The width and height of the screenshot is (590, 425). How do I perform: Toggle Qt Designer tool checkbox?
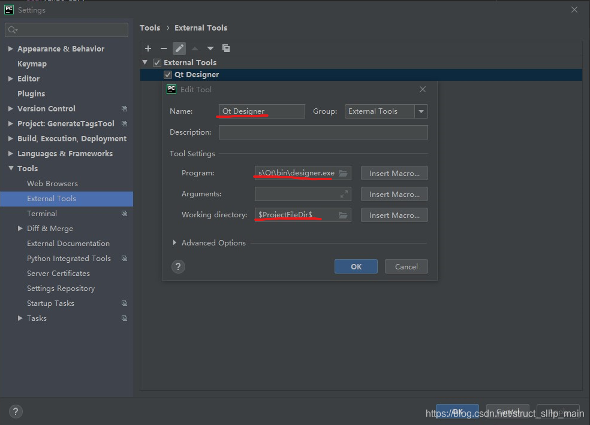pos(168,75)
